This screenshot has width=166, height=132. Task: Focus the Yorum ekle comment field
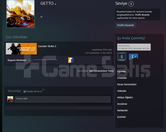tap(63, 99)
